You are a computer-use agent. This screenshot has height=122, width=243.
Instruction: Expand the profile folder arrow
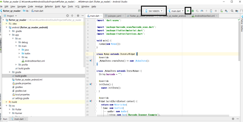click(x=16, y=65)
